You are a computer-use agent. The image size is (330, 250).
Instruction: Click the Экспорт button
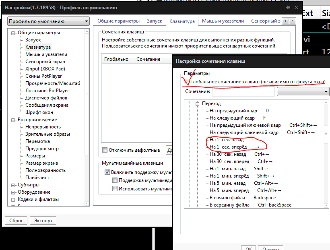point(43,221)
